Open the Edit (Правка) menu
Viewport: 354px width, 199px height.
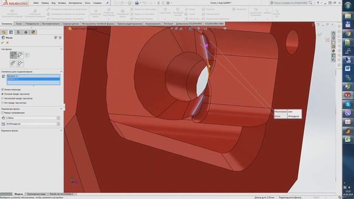45,3
